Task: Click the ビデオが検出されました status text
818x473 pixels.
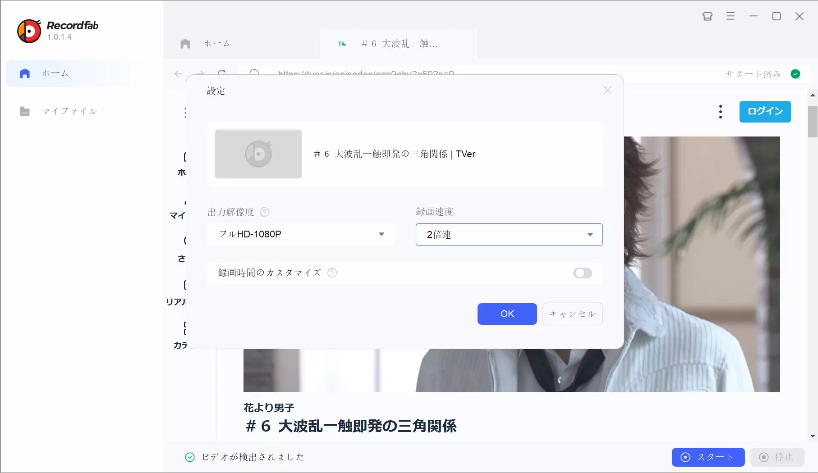Action: pyautogui.click(x=253, y=457)
